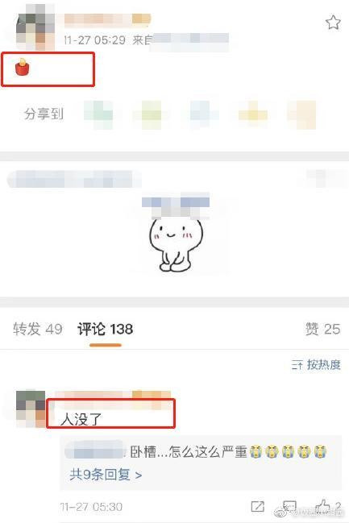Tap the cartoon character sticker image
349x523 pixels.
pyautogui.click(x=175, y=244)
